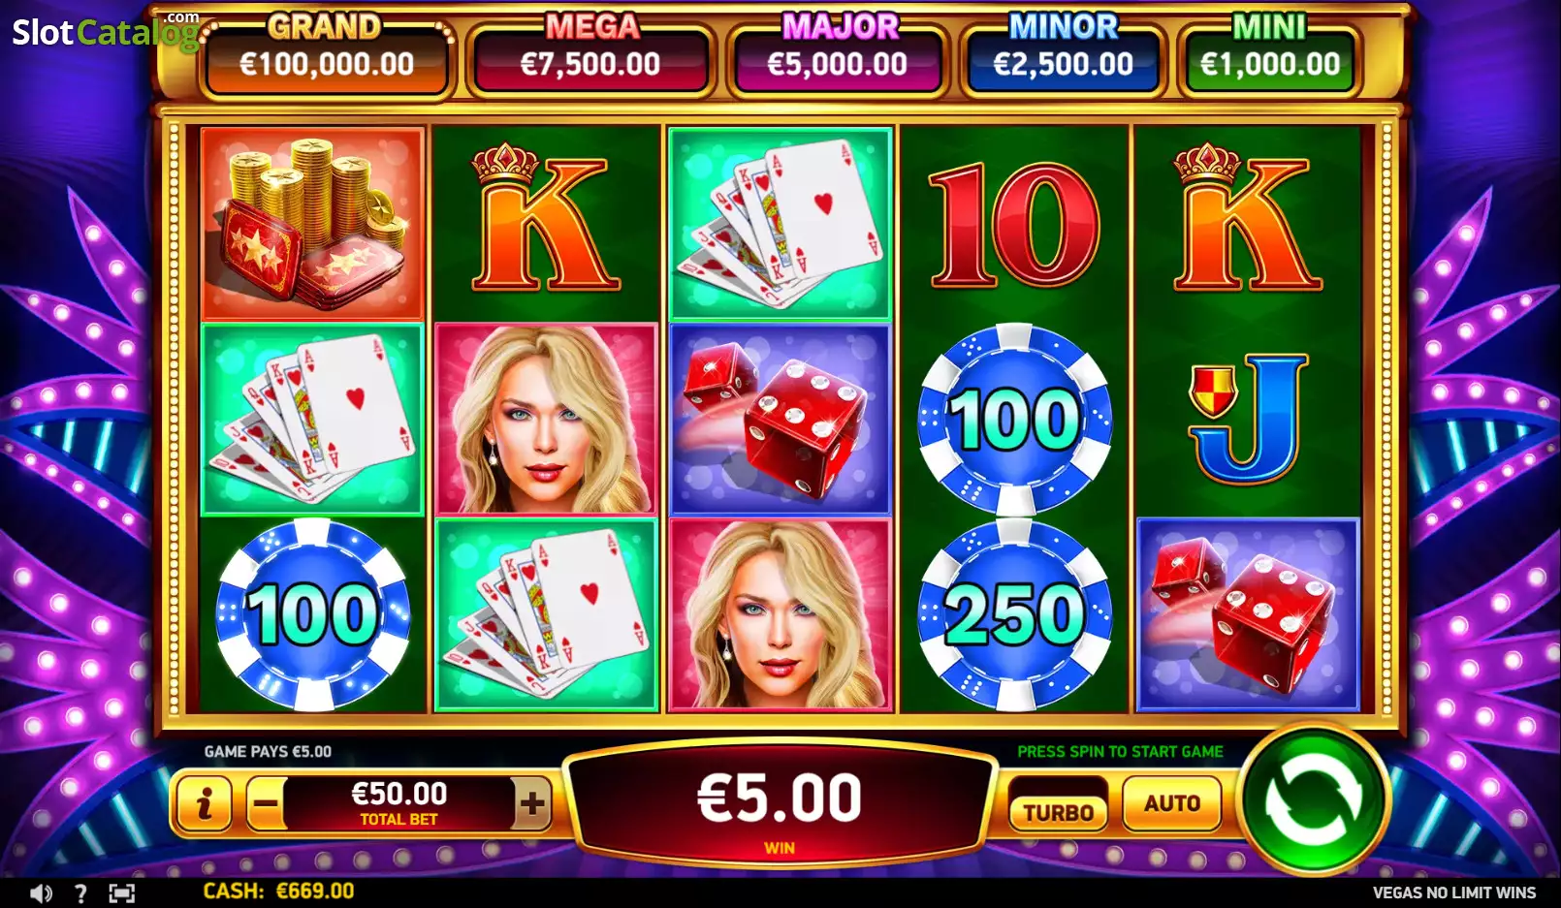Click the Mini jackpot €1,000.00 panel

1270,58
